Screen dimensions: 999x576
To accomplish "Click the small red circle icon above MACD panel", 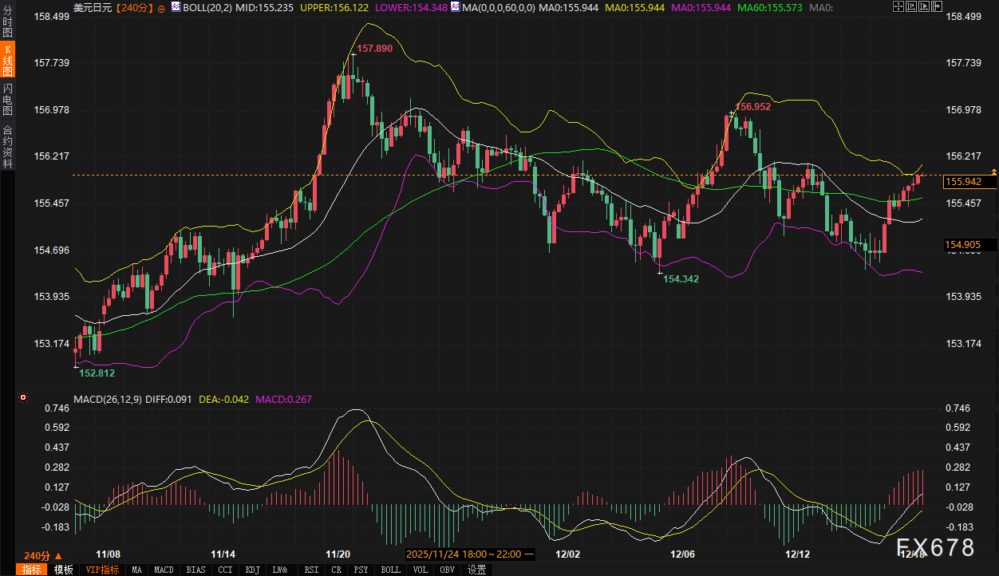I will [23, 397].
